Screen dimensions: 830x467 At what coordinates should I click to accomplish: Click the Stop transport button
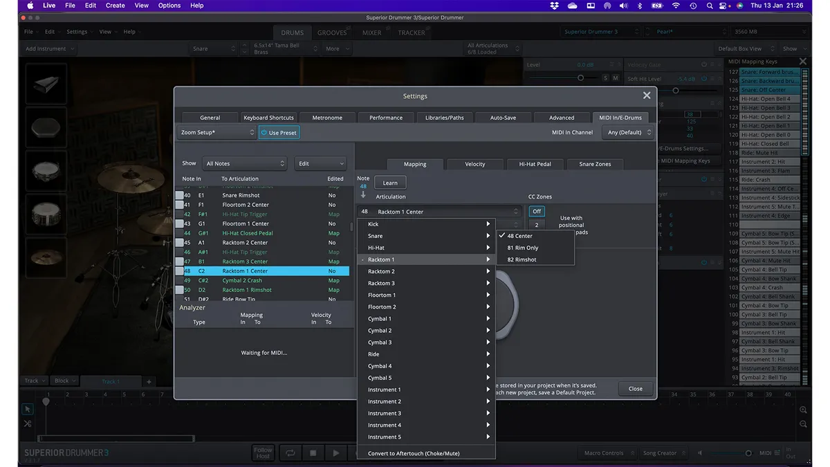pos(313,453)
